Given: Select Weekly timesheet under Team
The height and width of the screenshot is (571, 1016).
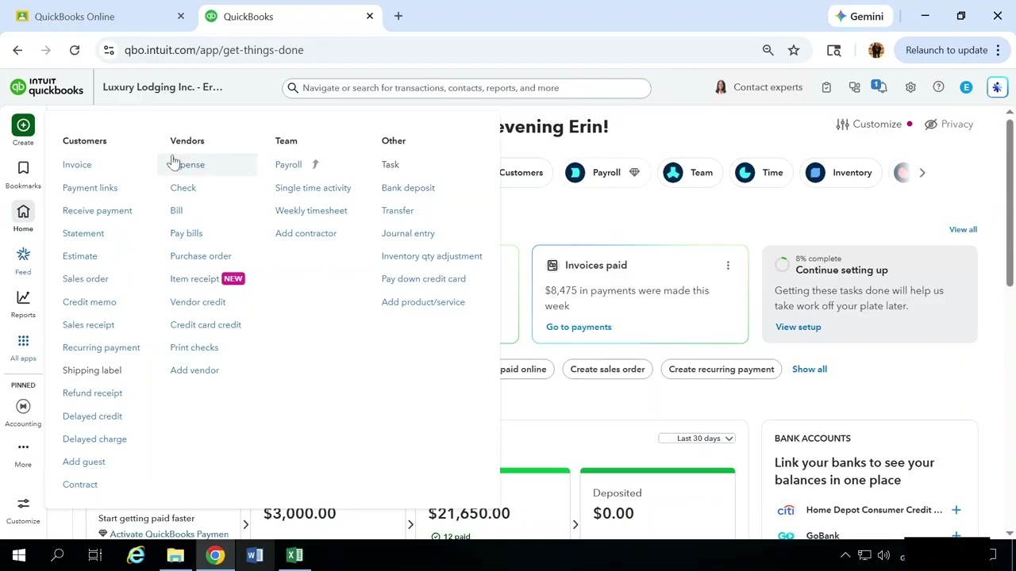Looking at the screenshot, I should click(x=311, y=211).
